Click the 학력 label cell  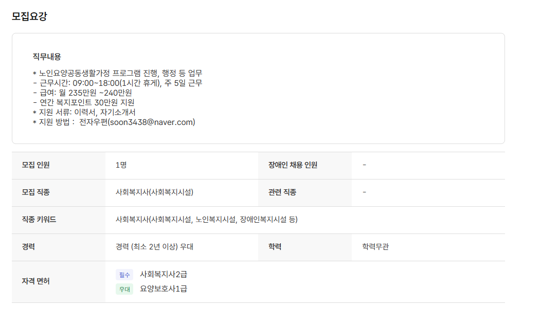(275, 247)
